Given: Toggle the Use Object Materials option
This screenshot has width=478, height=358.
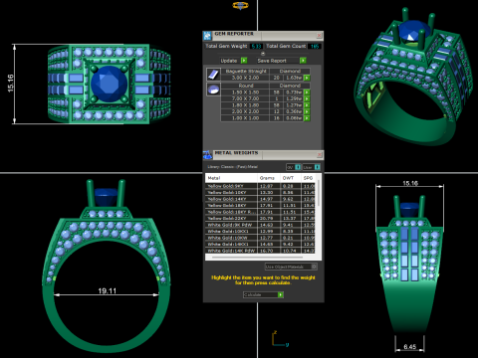Looking at the screenshot, I should pyautogui.click(x=291, y=267).
